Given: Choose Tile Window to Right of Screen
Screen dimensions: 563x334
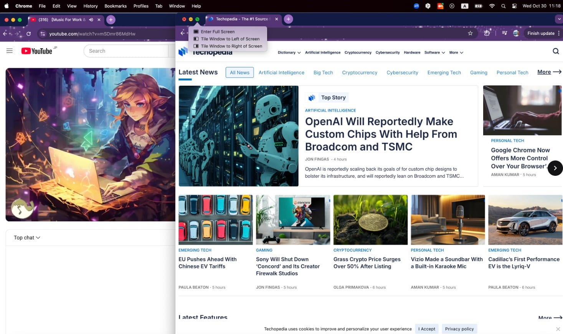Looking at the screenshot, I should pyautogui.click(x=228, y=46).
